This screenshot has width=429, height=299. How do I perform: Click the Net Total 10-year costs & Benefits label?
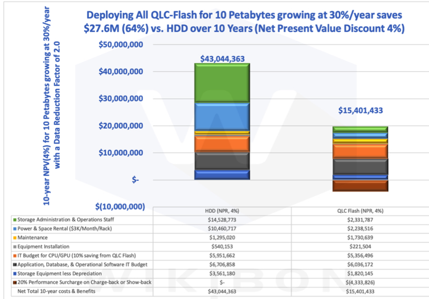point(56,291)
